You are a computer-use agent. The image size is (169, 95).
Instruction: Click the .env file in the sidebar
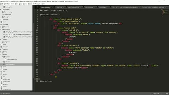pos(4,77)
